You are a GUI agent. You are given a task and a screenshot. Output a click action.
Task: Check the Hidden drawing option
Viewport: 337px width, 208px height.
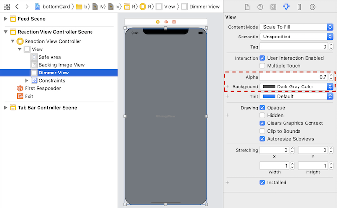coord(263,115)
